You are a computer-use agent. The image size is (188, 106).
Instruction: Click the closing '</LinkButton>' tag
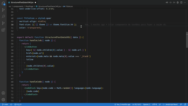(x=31, y=69)
